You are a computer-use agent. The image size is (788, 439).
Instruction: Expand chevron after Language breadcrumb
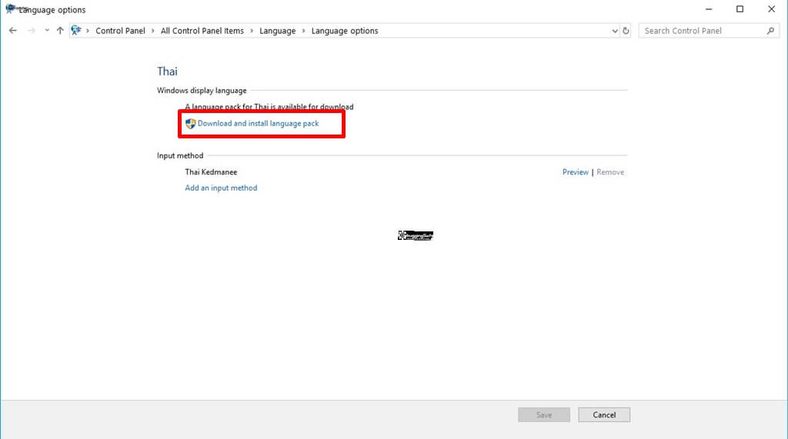(303, 31)
